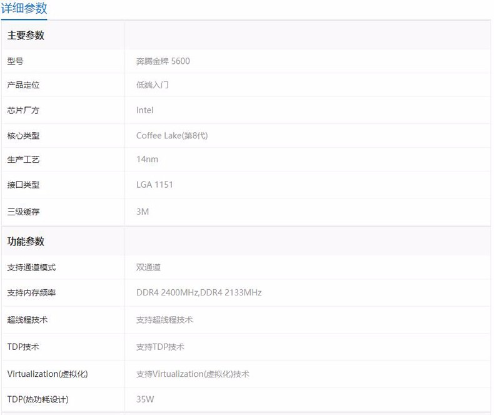Select the 35W power value
The image size is (494, 415).
point(145,399)
